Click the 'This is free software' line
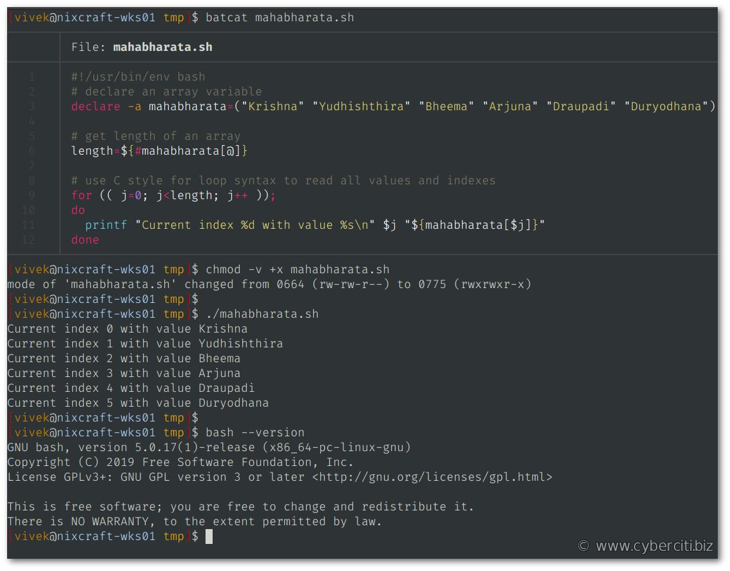730x571 pixels. 241,507
